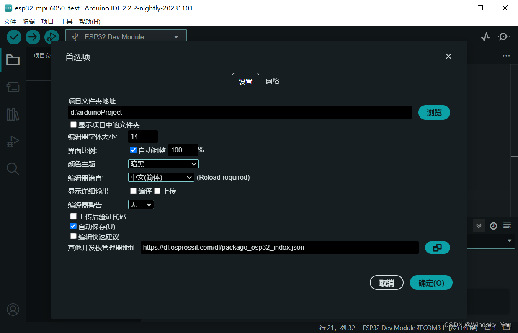The width and height of the screenshot is (518, 333).
Task: Open the color theme dropdown
Action: [x=163, y=164]
